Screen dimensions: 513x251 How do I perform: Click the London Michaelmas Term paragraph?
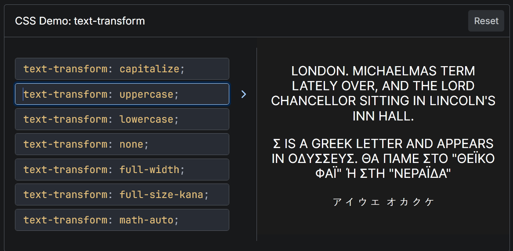(x=383, y=94)
